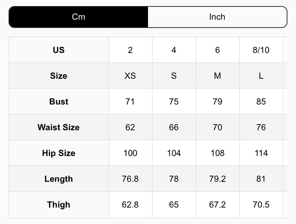Click the waist value 76 cell
This screenshot has height=224, width=296.
point(261,127)
